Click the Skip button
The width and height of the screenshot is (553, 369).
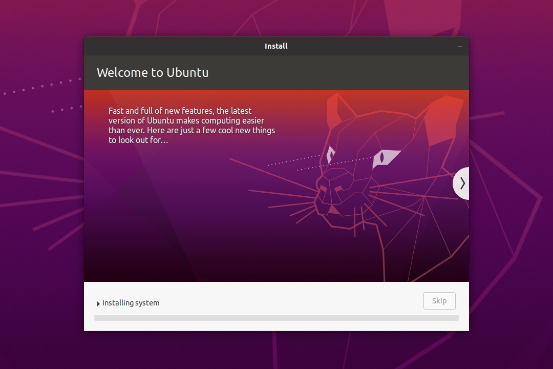(x=439, y=301)
